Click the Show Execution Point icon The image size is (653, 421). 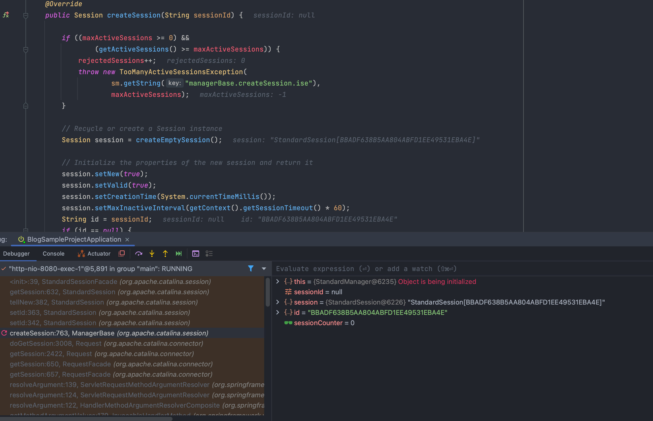tap(122, 254)
